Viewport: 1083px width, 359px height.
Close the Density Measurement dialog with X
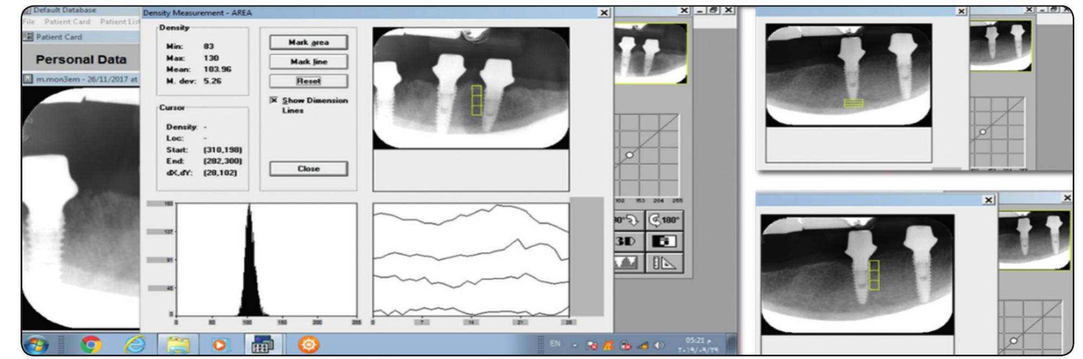[604, 12]
